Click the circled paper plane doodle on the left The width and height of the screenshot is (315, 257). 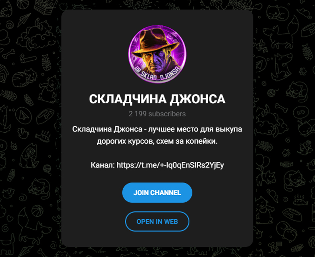point(23,115)
